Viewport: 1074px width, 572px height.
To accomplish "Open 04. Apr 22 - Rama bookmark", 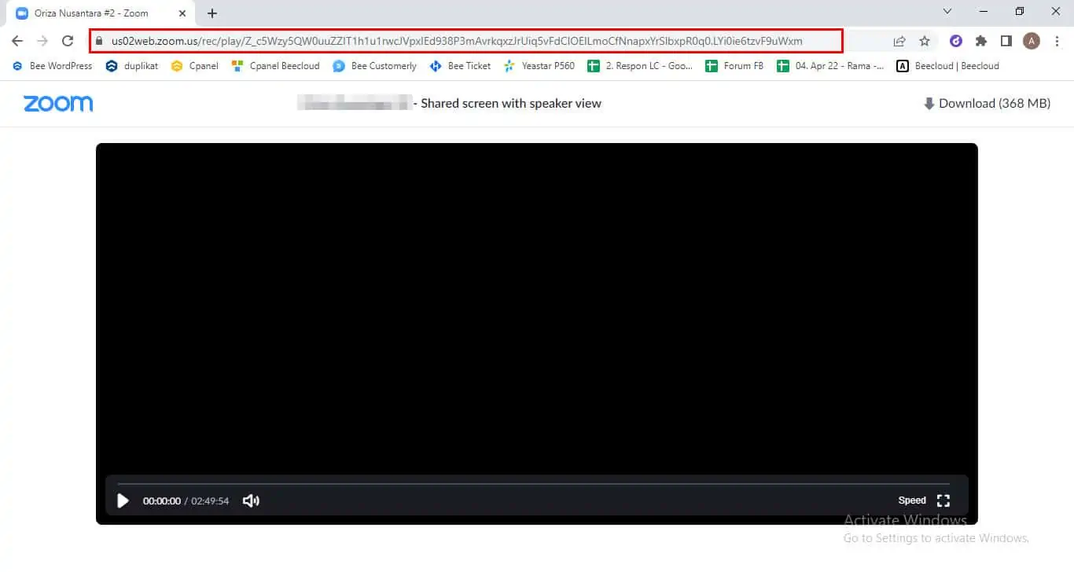I will point(830,66).
